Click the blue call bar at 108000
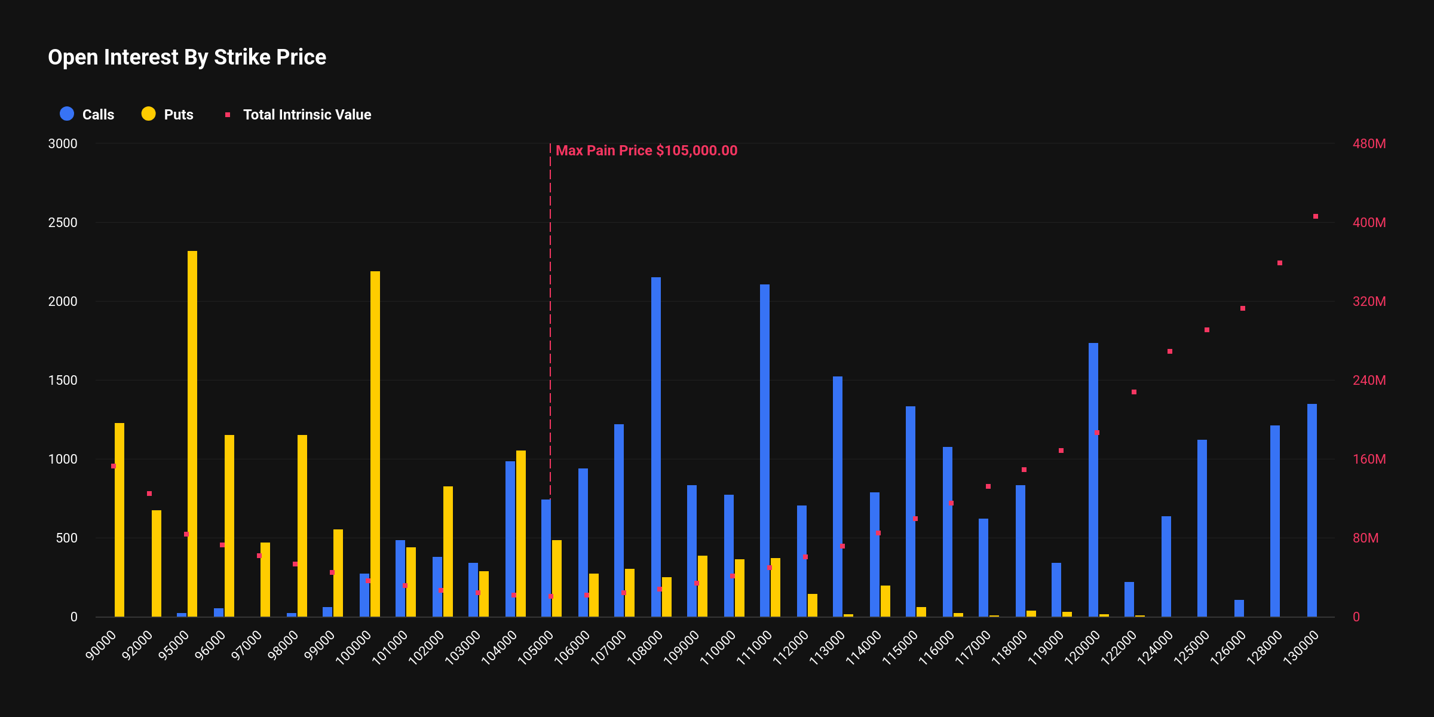The image size is (1434, 717). coord(656,446)
